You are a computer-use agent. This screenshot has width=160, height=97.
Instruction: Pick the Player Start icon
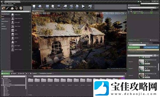click(13, 26)
